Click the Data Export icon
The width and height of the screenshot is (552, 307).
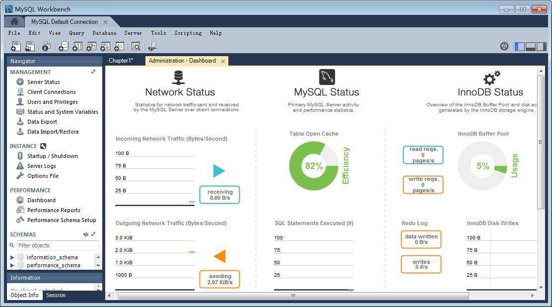20,122
